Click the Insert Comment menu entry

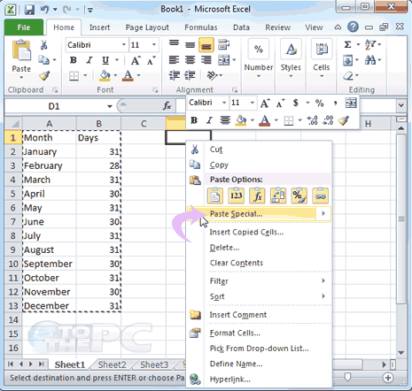238,315
